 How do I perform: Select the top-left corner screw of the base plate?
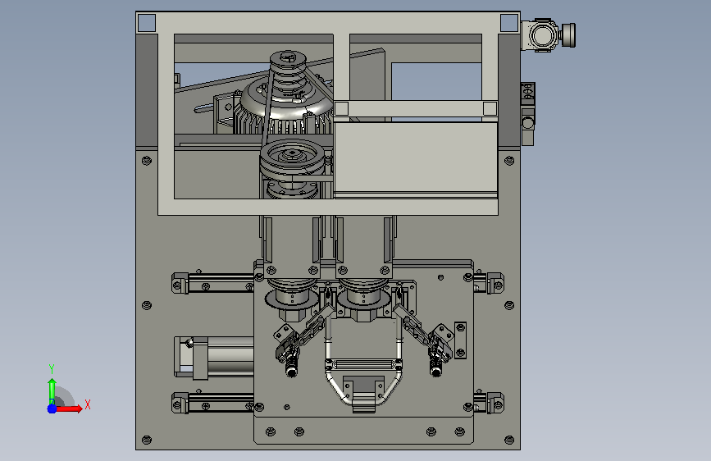[147, 161]
